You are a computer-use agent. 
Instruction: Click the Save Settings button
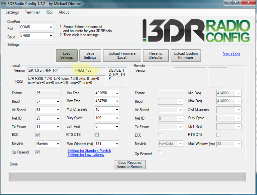coord(90,56)
